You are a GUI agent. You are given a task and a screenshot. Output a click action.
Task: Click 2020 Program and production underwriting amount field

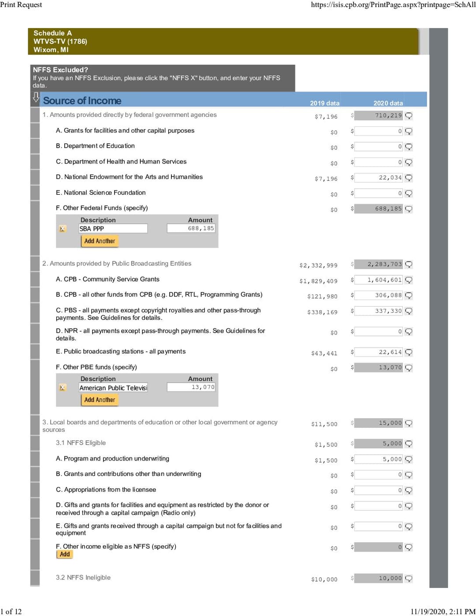click(379, 459)
